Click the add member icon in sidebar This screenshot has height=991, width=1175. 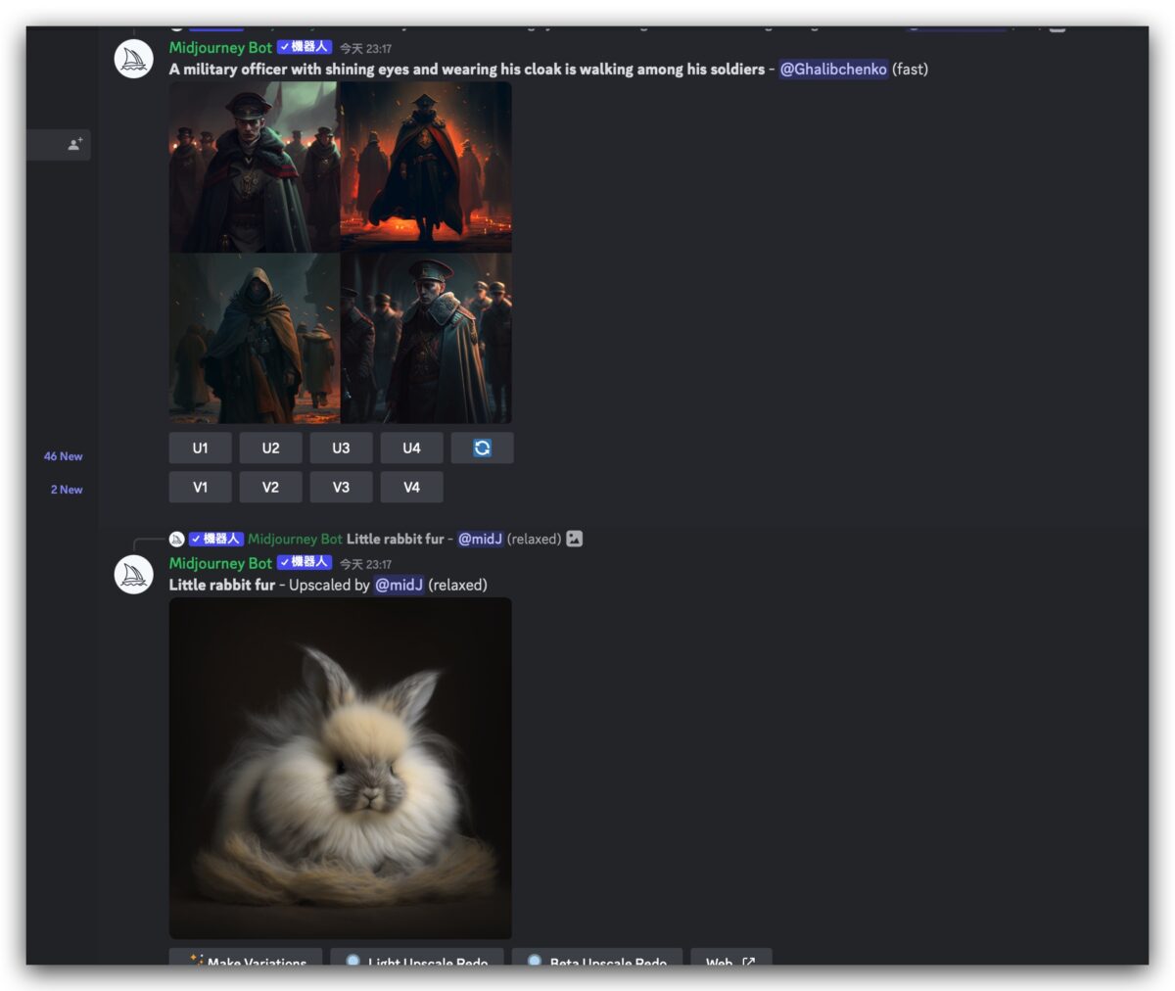pos(75,144)
